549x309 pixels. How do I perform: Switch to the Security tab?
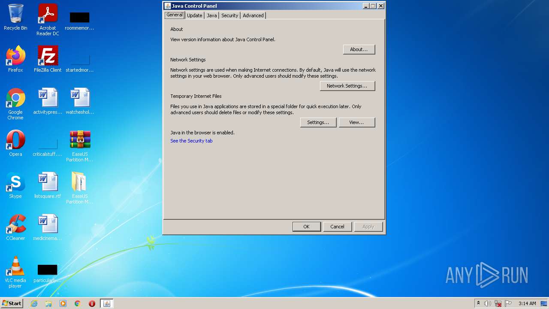[x=229, y=15]
